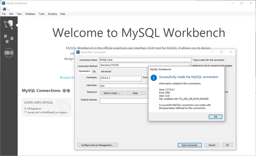Screen dimensions: 256x156
Task: Click the blue information icon in the message dialog
Action: point(154,78)
